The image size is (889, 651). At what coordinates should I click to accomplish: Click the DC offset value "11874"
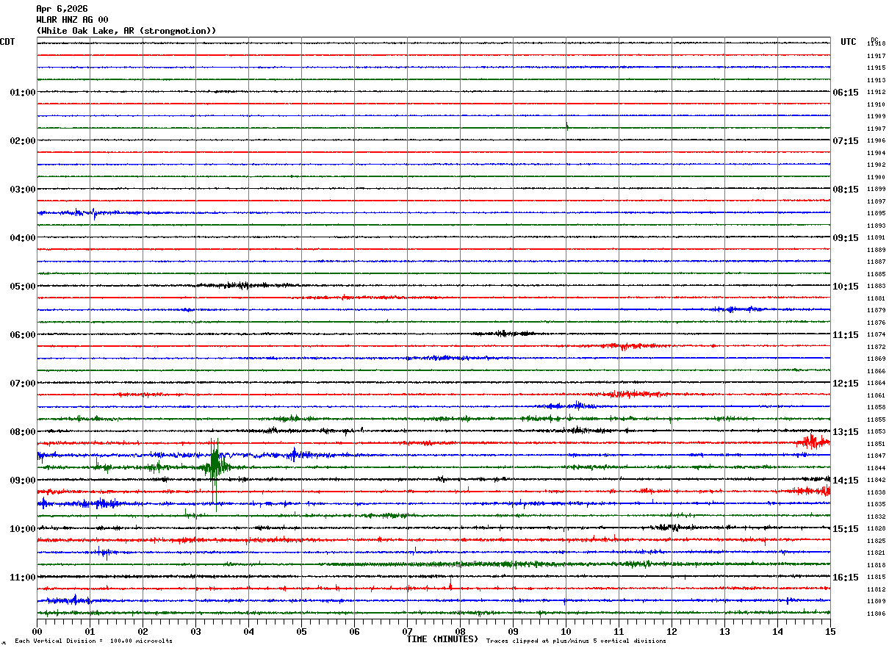click(x=876, y=335)
